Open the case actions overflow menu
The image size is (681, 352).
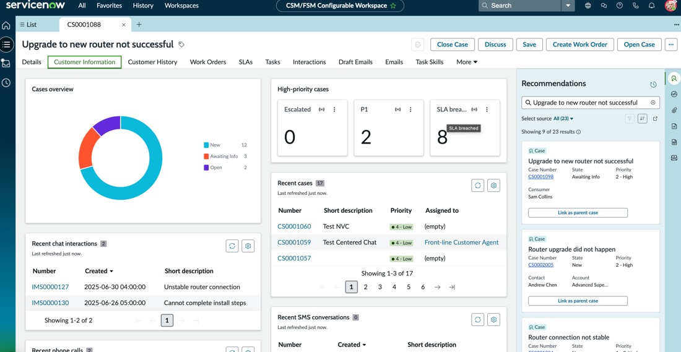tap(672, 45)
